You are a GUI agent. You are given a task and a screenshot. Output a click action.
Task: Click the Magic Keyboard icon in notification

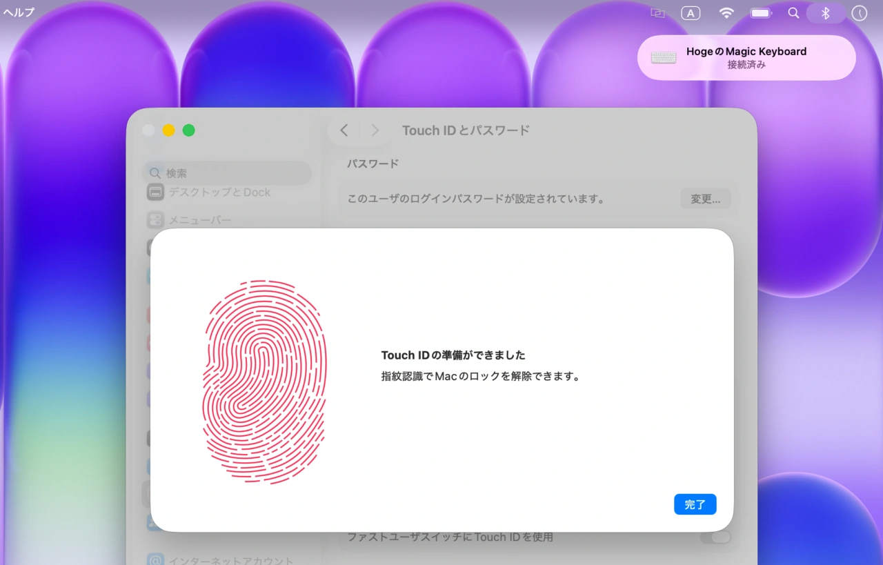point(664,58)
